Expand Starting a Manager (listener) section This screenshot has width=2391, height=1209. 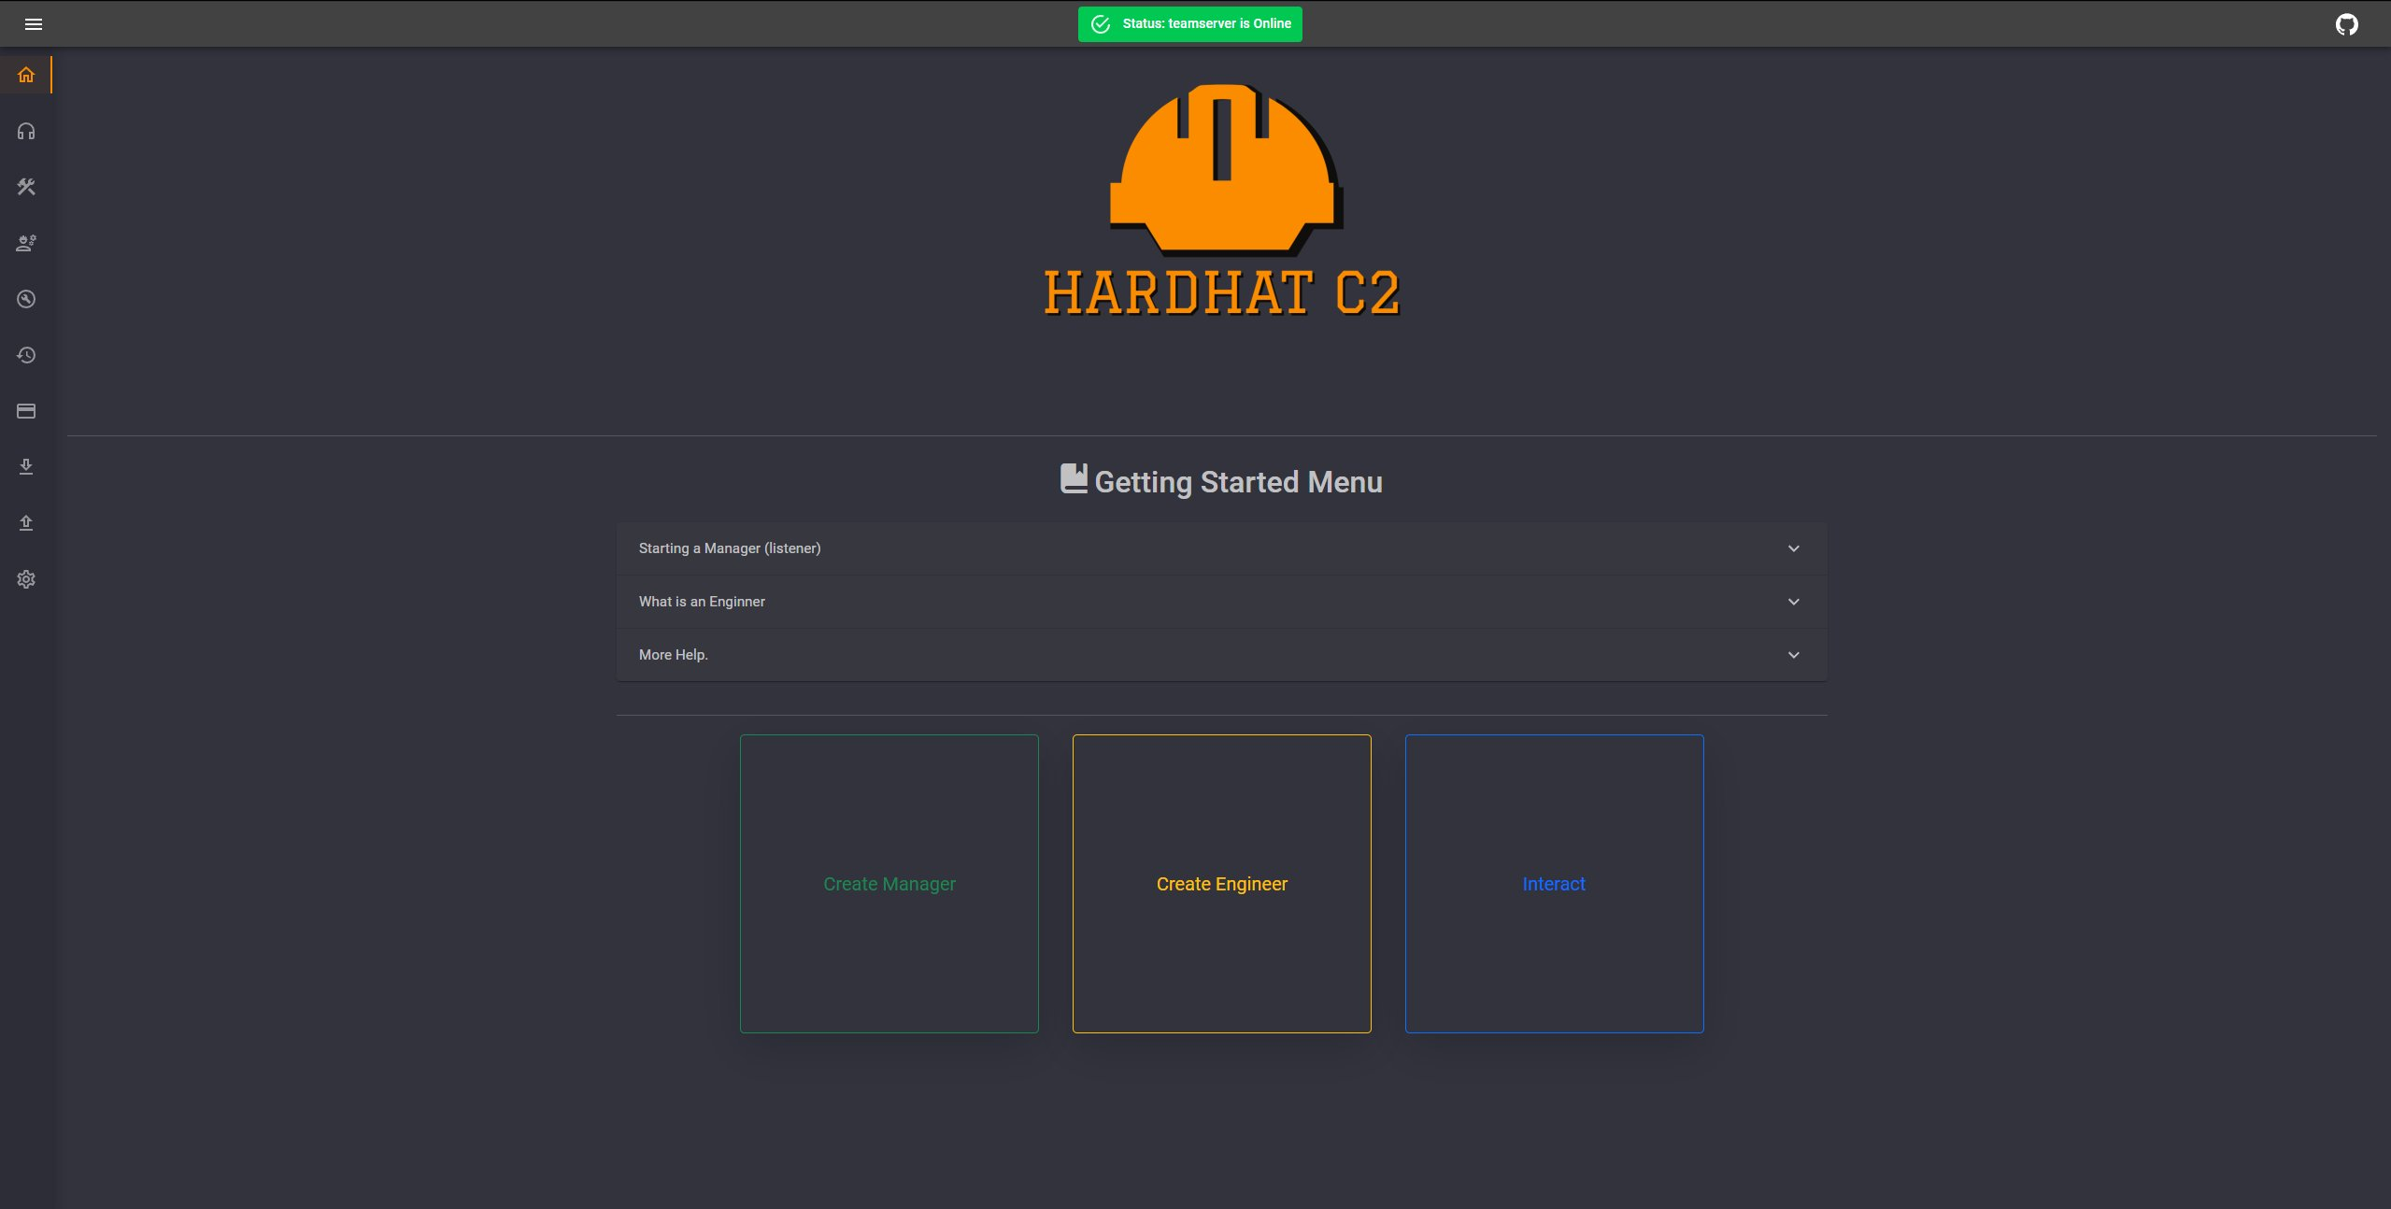tap(1221, 548)
